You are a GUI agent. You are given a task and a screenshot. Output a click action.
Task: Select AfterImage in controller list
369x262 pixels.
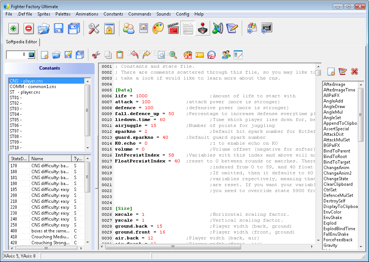[x=334, y=84]
